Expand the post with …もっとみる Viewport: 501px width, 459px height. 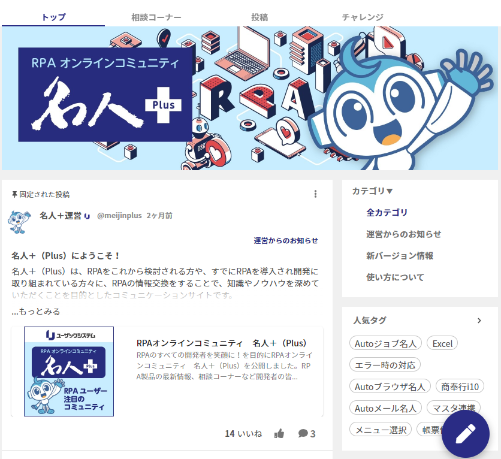point(36,312)
